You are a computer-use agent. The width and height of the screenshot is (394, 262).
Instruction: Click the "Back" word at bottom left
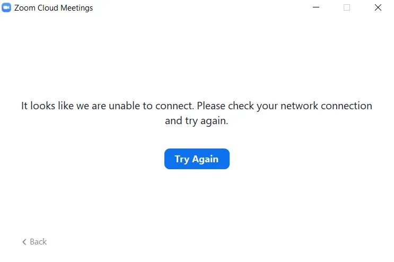coord(38,242)
